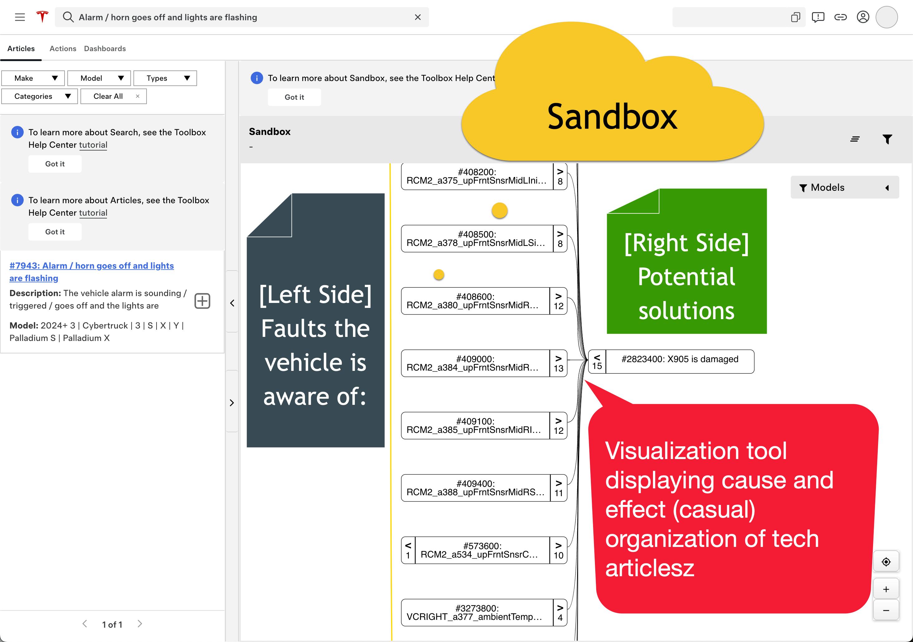Screen dimensions: 913x642
Task: Collapse the Models filter panel
Action: coord(888,187)
